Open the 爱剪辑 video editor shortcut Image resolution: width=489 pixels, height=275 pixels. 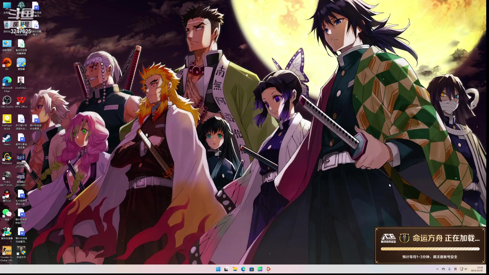click(x=21, y=64)
